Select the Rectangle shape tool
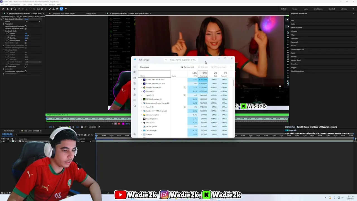This screenshot has height=201, width=357. (x=38, y=9)
